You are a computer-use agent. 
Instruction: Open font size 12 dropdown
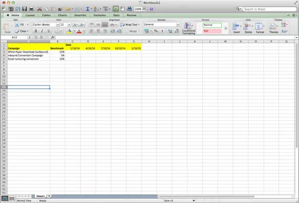click(69, 25)
